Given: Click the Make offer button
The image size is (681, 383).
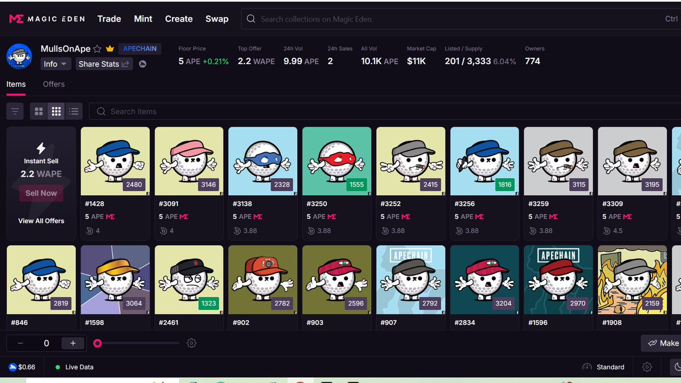Looking at the screenshot, I should [x=661, y=343].
